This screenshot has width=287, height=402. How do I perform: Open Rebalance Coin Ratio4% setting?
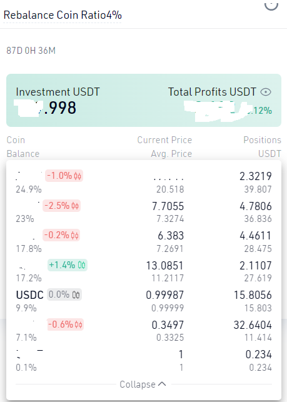(x=63, y=15)
